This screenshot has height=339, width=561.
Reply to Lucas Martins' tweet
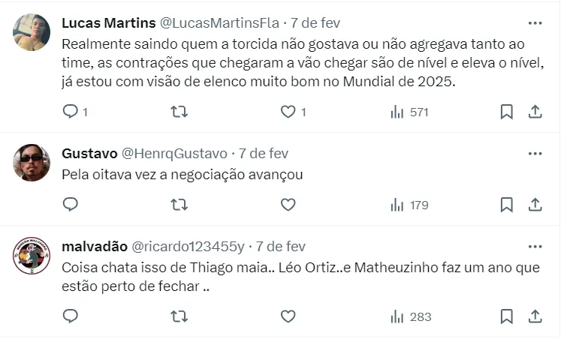tap(71, 112)
